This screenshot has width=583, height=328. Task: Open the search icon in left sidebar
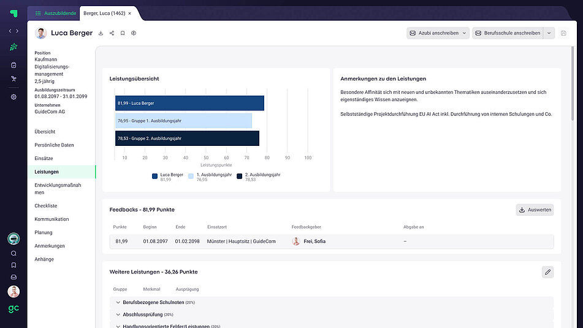coord(13,253)
